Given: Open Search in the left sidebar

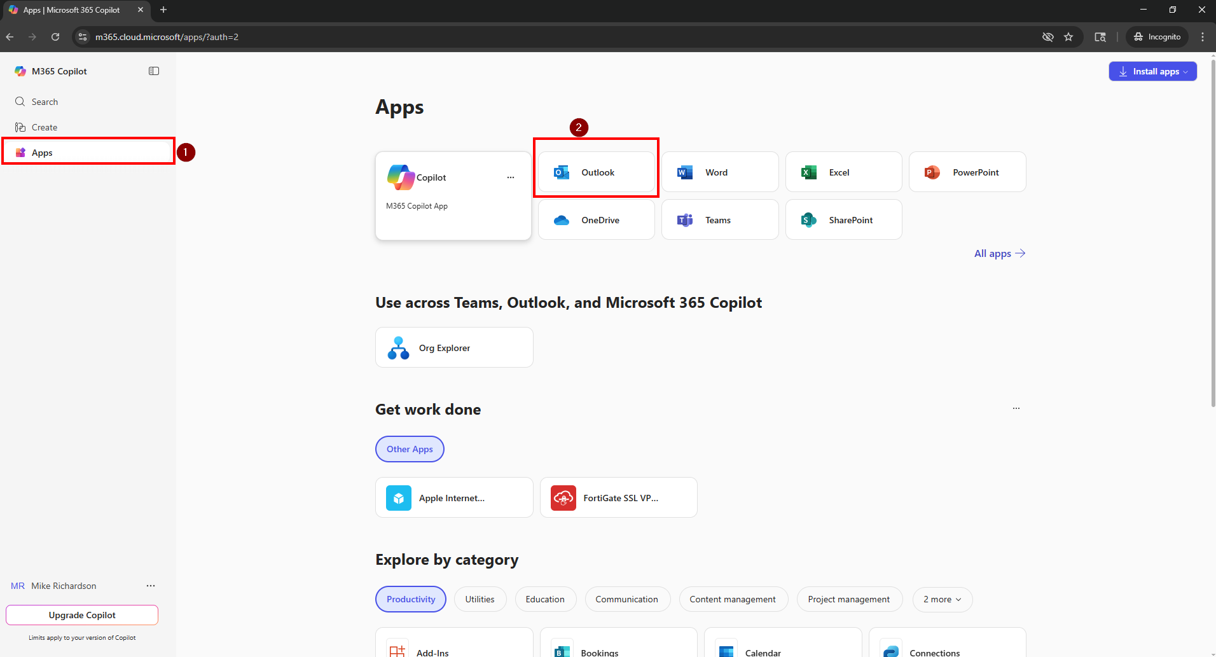Looking at the screenshot, I should (x=88, y=102).
